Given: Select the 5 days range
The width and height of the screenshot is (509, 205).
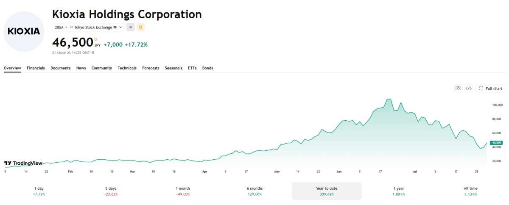Looking at the screenshot, I should [x=111, y=191].
